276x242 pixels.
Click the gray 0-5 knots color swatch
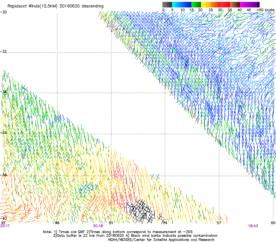167,4
